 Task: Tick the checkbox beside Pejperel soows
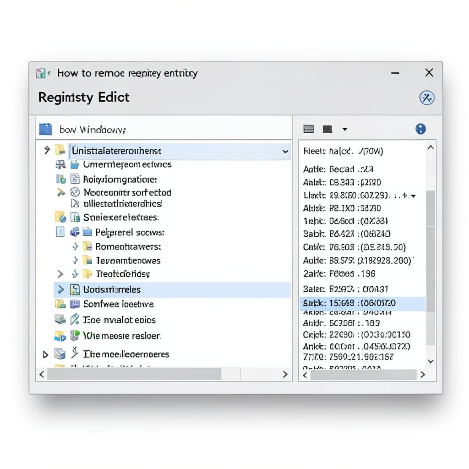click(x=60, y=232)
